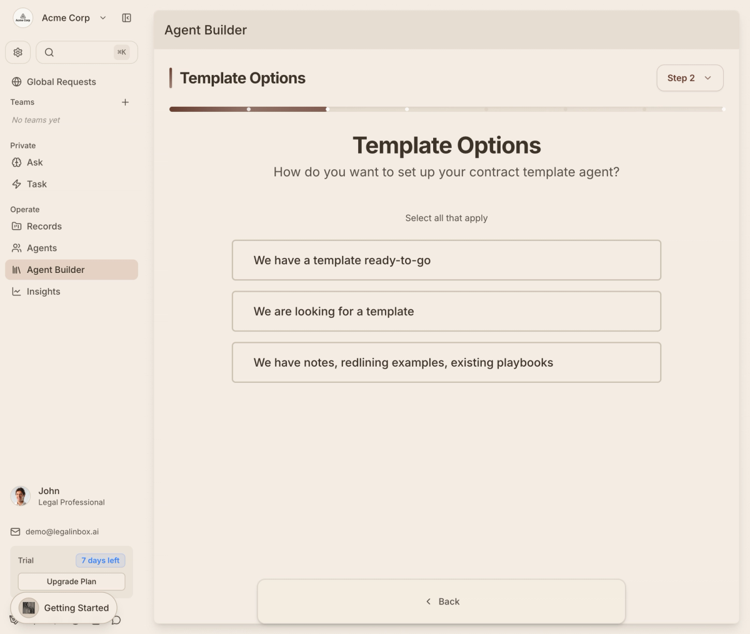Click the demo@legalinbox.ai email address

62,532
